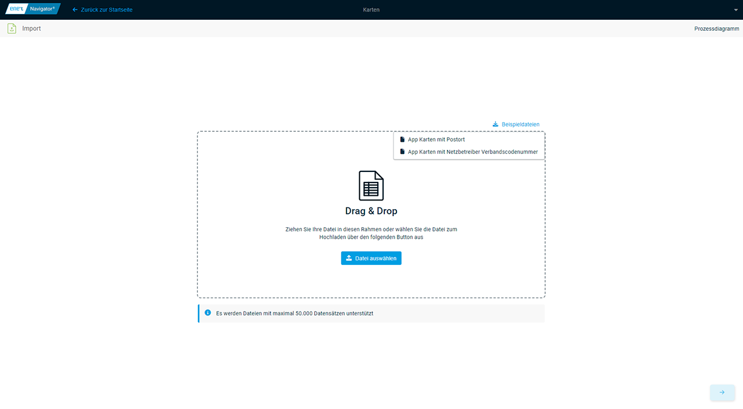Click the Karten title in header

pos(371,10)
